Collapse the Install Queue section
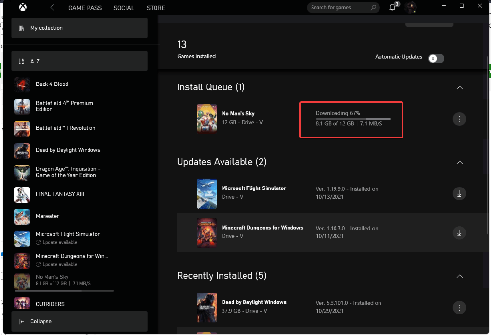Screen dimensions: 491x335 point(459,87)
